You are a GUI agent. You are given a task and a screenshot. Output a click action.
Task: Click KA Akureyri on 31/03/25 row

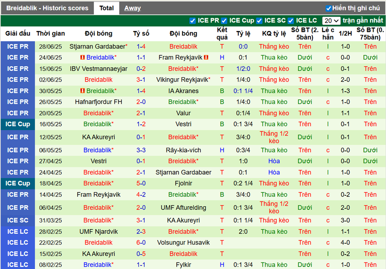coord(183,221)
